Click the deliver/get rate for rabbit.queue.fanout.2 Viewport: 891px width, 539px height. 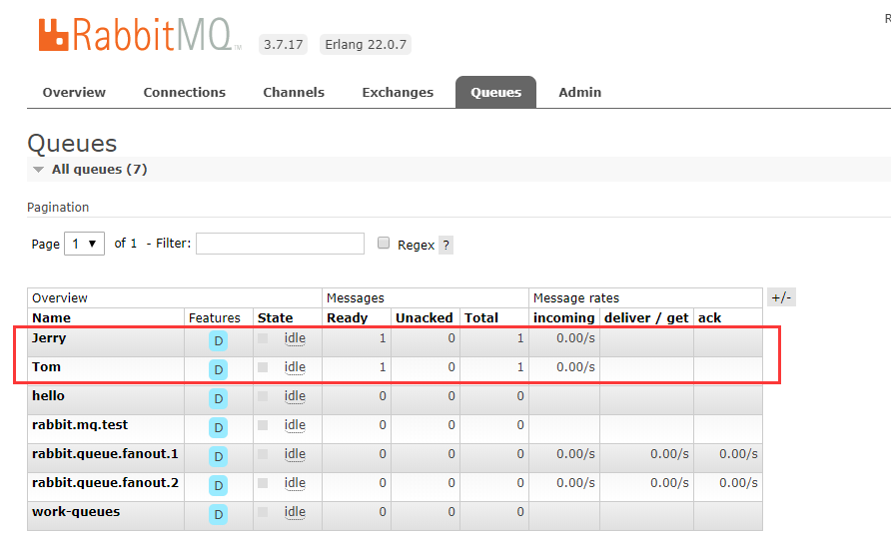[669, 483]
